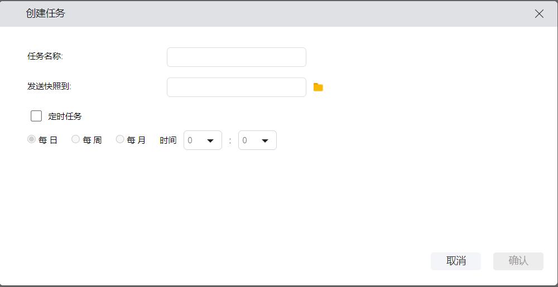Viewport: 558px width, 287px height.
Task: Enable the 定时任务 checkbox
Action: coord(36,116)
